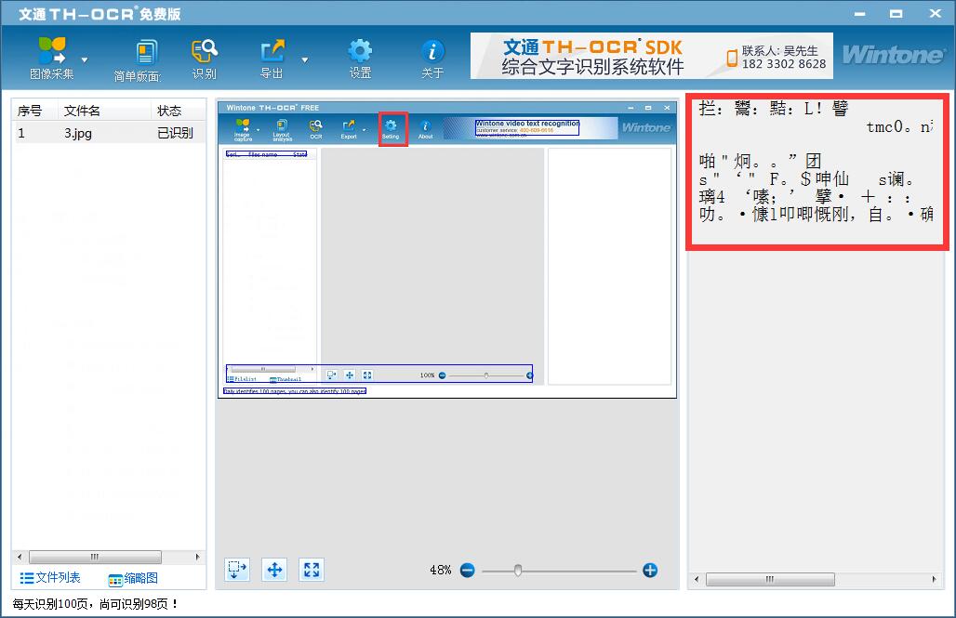Select the 3.jpg row in file list
The image size is (956, 618).
(107, 133)
